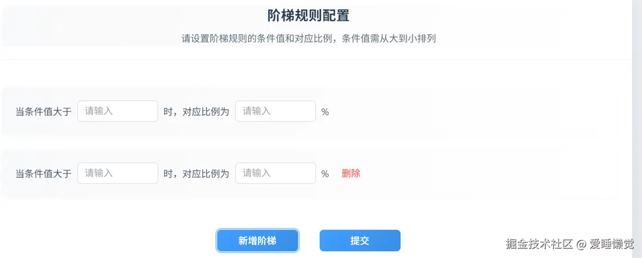
Task: Click the second row's condition value input
Action: point(117,173)
